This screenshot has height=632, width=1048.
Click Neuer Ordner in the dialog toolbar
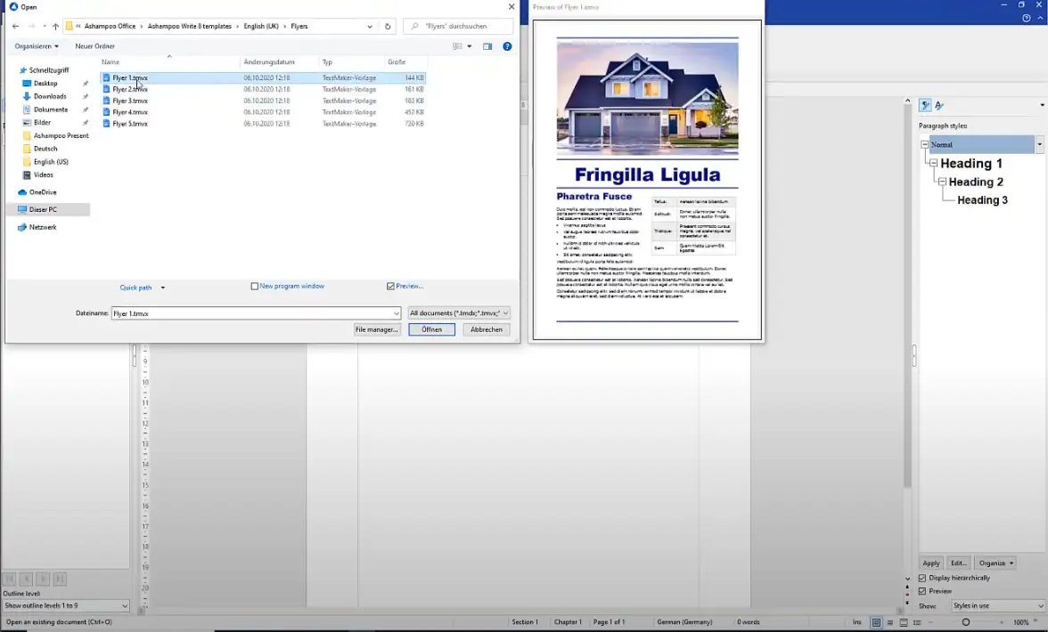click(94, 46)
